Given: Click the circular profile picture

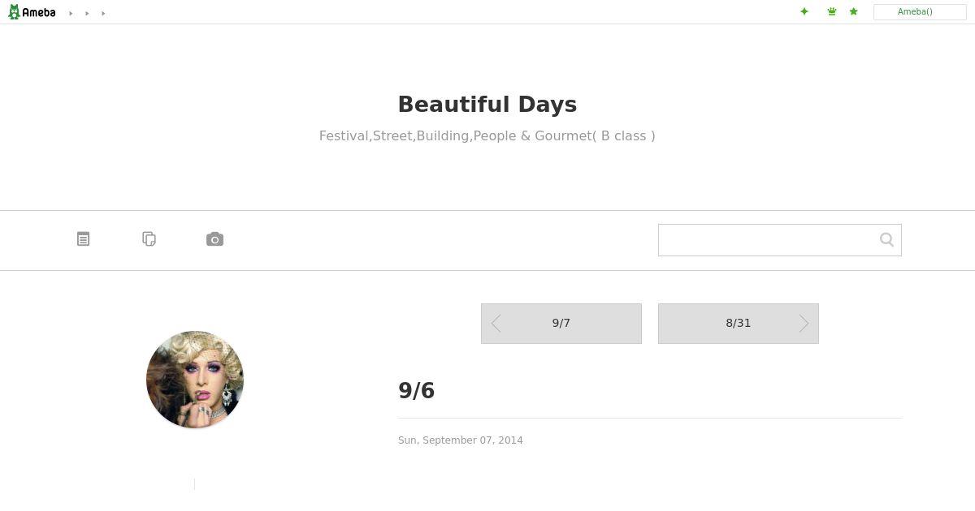Looking at the screenshot, I should click(x=195, y=379).
